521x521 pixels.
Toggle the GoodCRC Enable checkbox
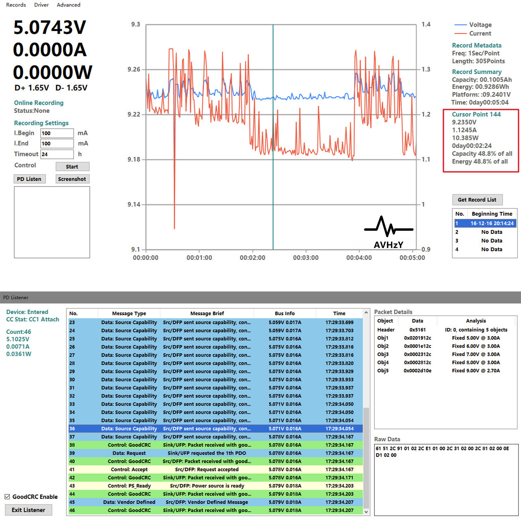(7, 497)
